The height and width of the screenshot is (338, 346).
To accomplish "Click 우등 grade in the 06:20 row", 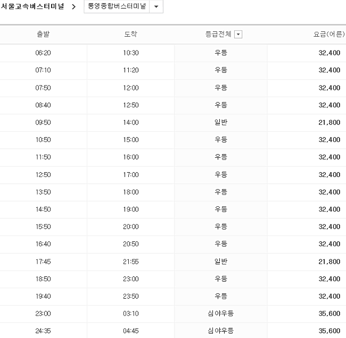I will point(221,53).
